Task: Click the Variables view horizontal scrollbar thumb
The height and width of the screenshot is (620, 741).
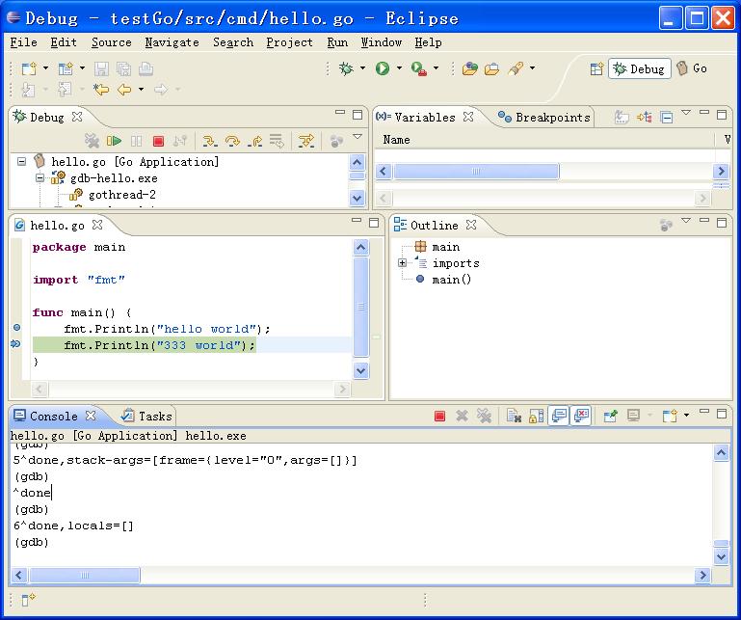Action: click(x=475, y=172)
